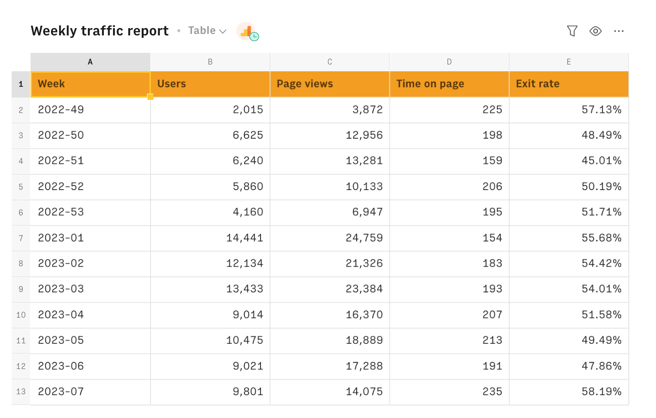Image resolution: width=656 pixels, height=418 pixels.
Task: Select the cell showing 58.19%
Action: 569,392
